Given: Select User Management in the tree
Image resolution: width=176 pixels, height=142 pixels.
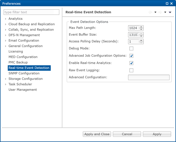Looking at the screenshot, I should click(23, 90).
